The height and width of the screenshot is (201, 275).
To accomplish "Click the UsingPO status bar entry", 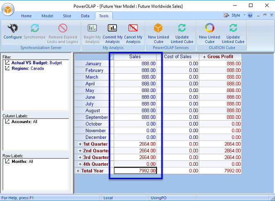I will click(159, 198).
